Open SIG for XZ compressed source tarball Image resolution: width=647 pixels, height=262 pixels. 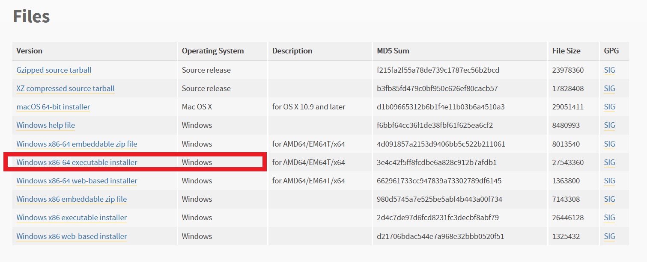pyautogui.click(x=609, y=88)
